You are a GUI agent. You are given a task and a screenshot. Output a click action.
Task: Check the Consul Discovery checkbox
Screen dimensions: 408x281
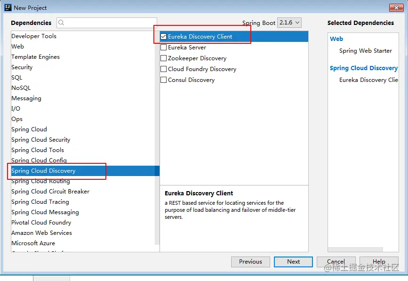[163, 80]
